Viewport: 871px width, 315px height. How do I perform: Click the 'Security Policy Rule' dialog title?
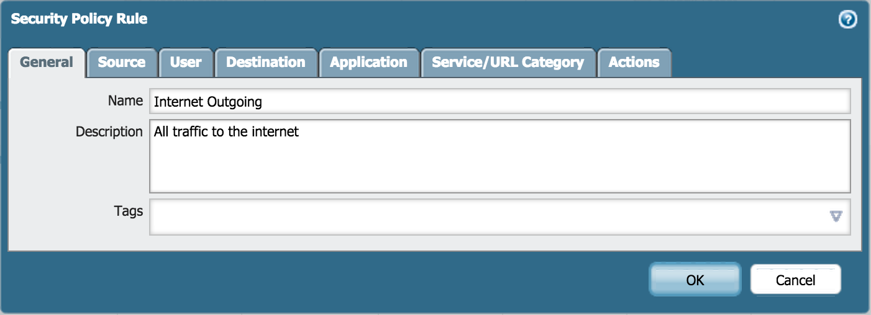[x=79, y=19]
